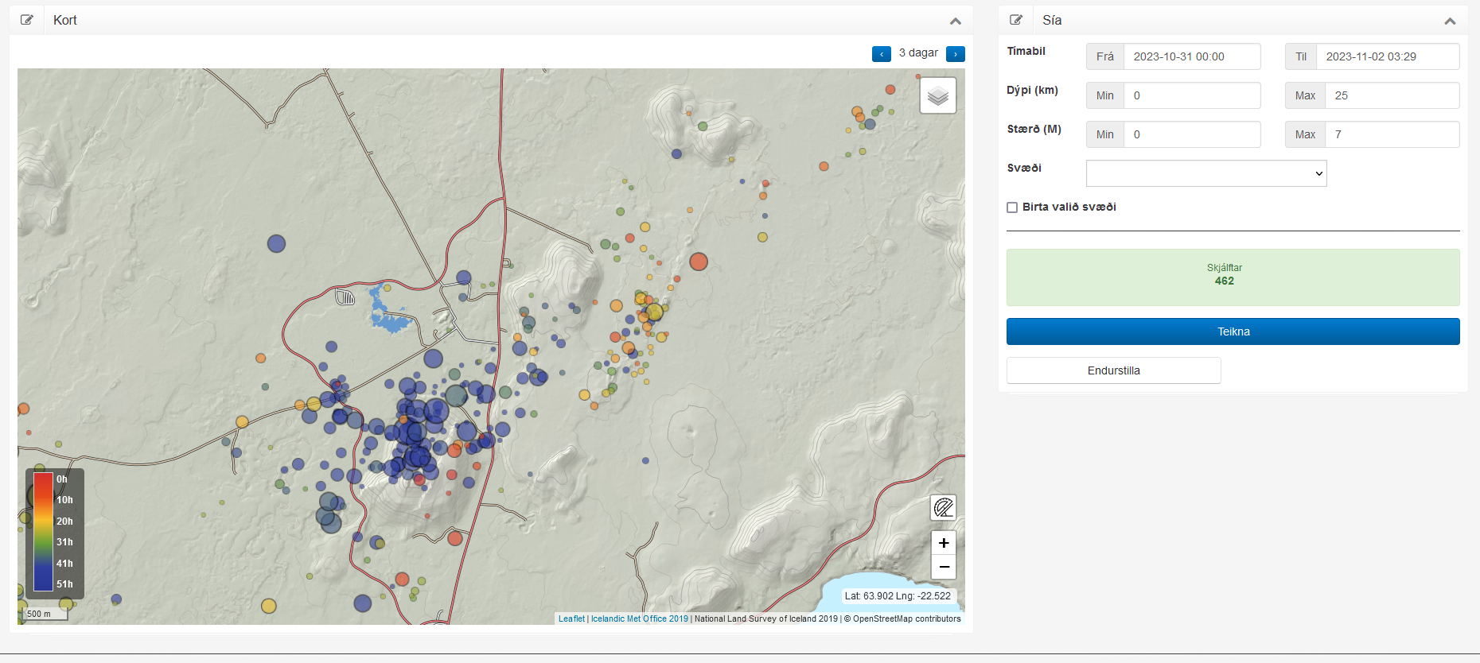The height and width of the screenshot is (663, 1480).
Task: Click the zoom out minus button
Action: coord(943,567)
